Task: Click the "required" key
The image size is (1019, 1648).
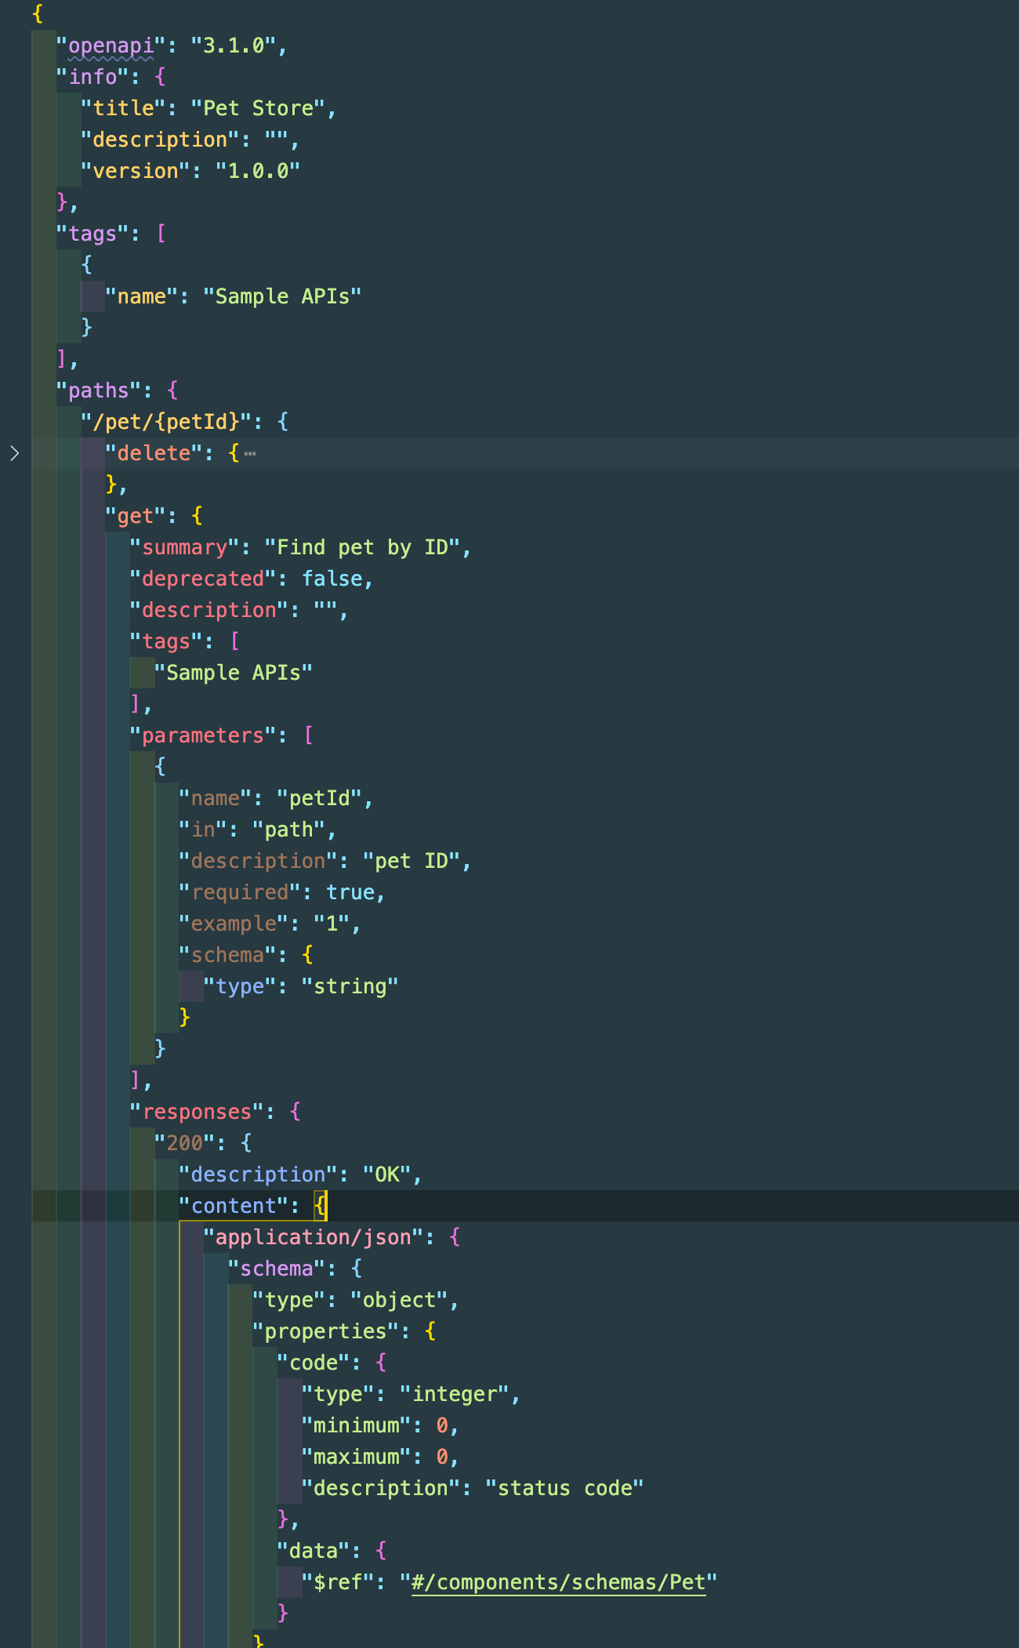Action: pos(240,892)
